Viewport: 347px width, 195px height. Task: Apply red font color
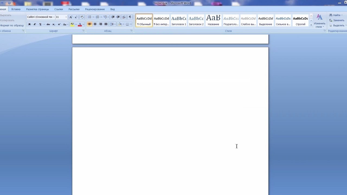point(80,24)
